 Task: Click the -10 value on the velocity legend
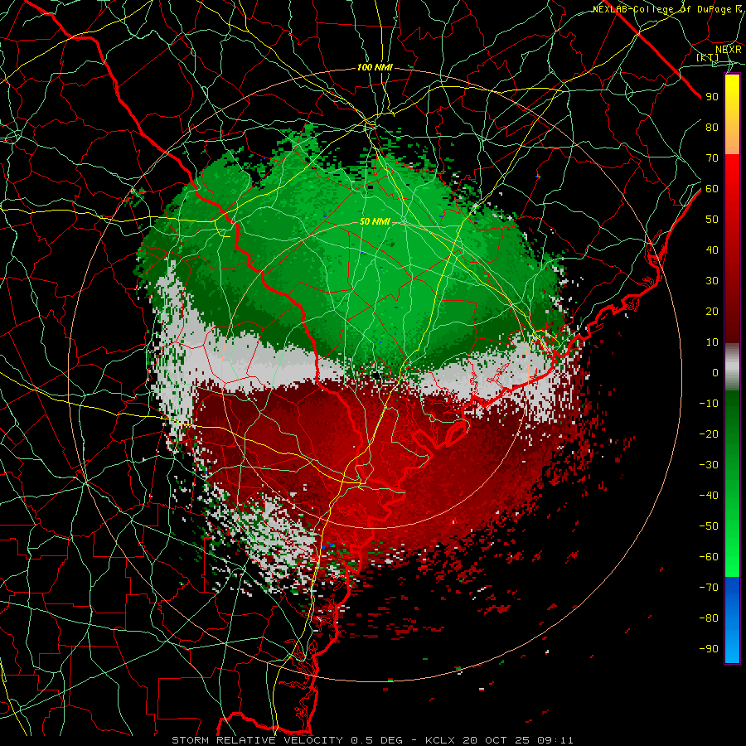coord(709,404)
